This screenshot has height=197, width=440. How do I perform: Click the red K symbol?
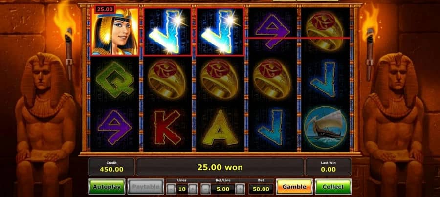pos(167,127)
